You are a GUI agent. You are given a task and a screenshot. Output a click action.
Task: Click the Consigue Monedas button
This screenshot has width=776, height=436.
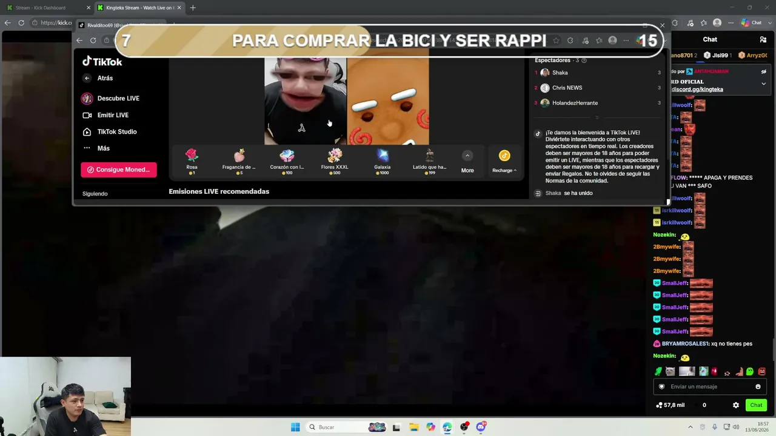click(x=119, y=170)
